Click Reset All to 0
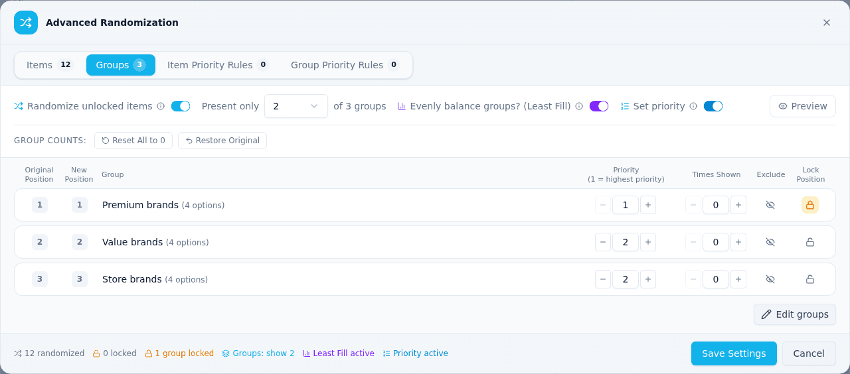Screen dimensions: 850x374 click(133, 141)
